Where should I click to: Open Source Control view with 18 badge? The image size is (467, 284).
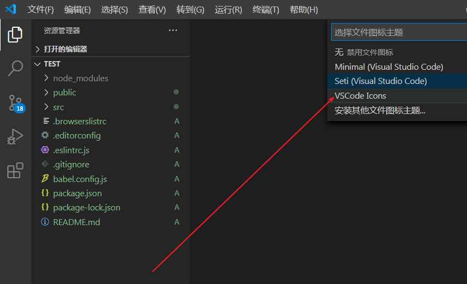tap(16, 103)
